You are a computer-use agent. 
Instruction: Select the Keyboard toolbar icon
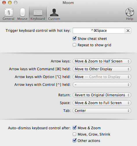[38, 14]
